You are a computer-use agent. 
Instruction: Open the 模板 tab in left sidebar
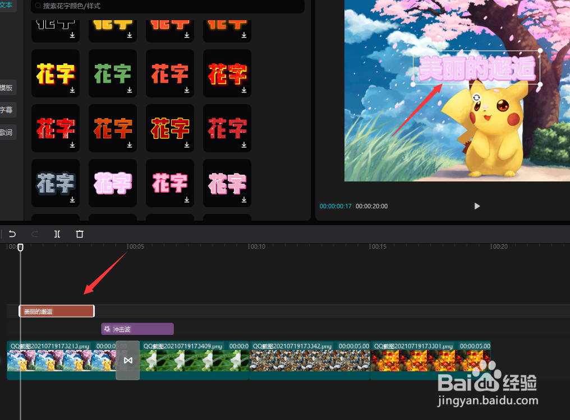7,87
